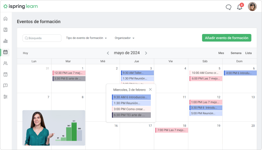Open 1:30 PM Reunión... in popup
Screen dimensions: 262x150
coord(131,103)
